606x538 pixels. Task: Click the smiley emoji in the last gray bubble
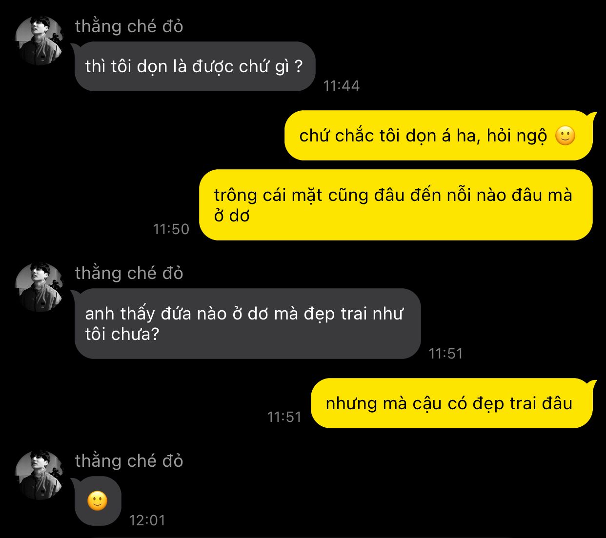pos(98,501)
